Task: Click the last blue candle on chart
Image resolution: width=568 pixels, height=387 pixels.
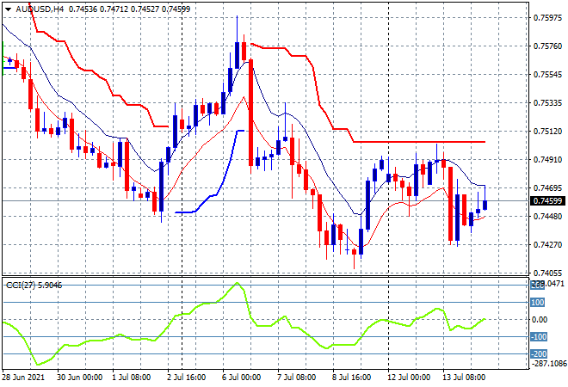Action: (x=485, y=204)
